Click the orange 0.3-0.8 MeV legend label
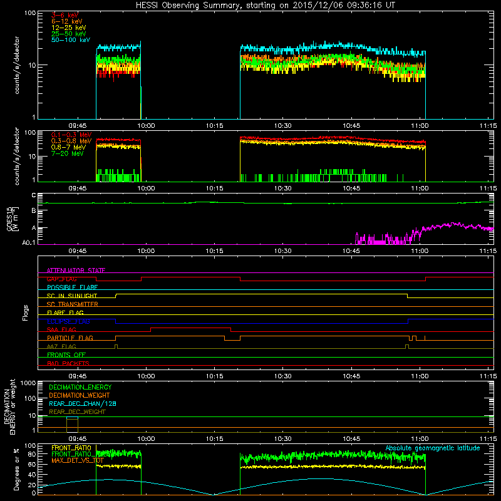Image resolution: width=501 pixels, height=501 pixels. [71, 141]
